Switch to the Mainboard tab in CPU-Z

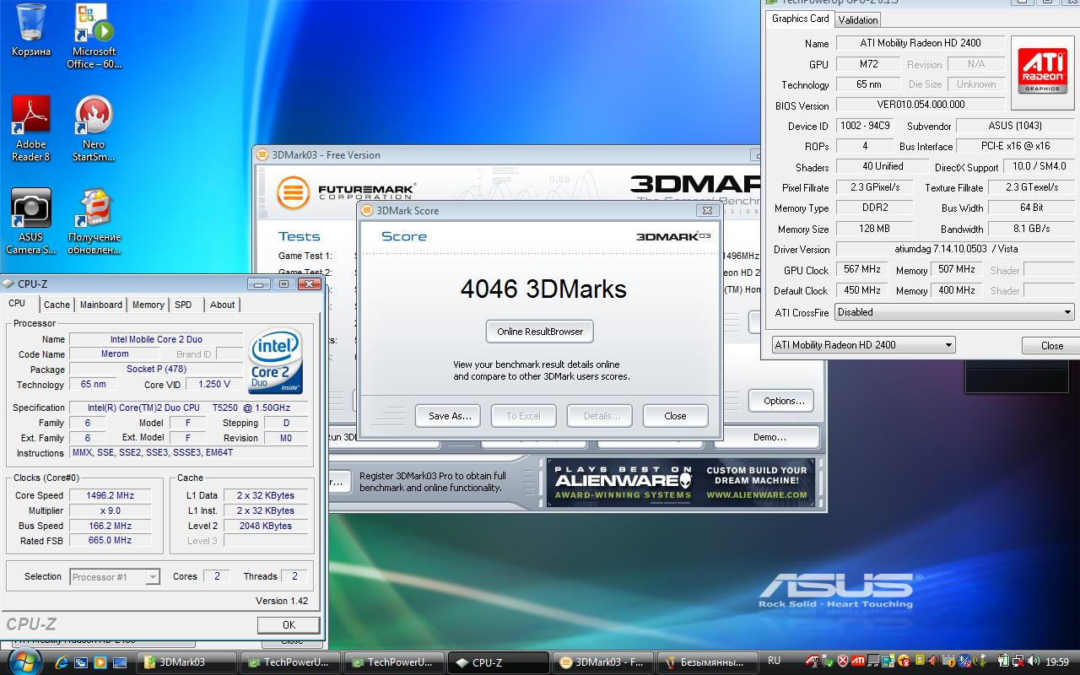[x=101, y=305]
